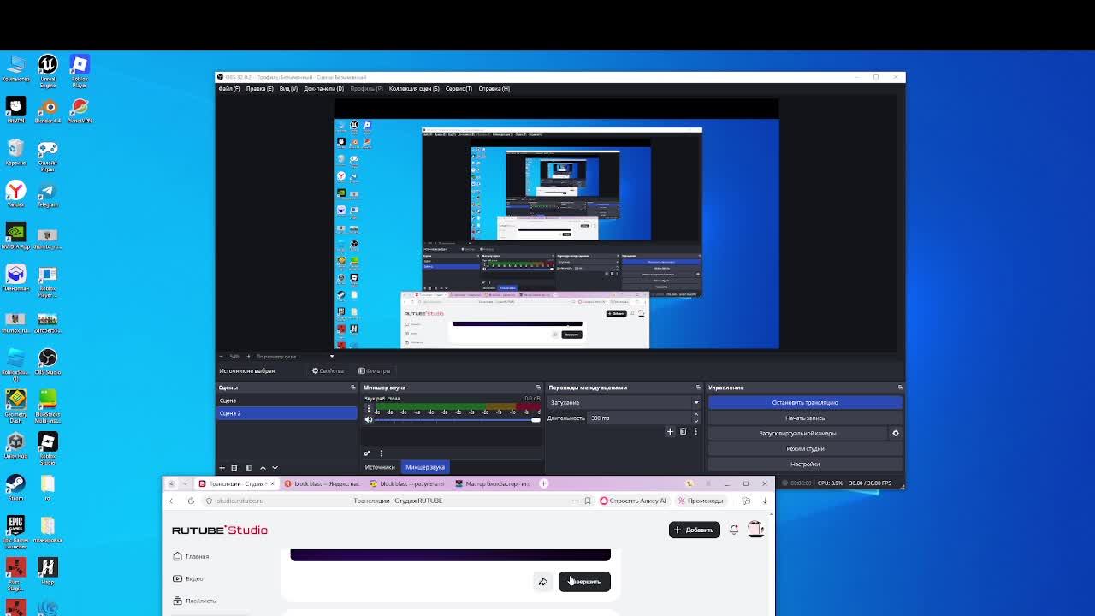Undock the Controls panel
Viewport: 1095px width, 616px height.
point(900,388)
